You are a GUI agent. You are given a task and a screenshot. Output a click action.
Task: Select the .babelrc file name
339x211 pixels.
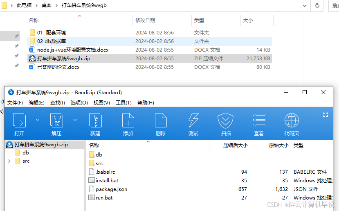tap(105, 172)
